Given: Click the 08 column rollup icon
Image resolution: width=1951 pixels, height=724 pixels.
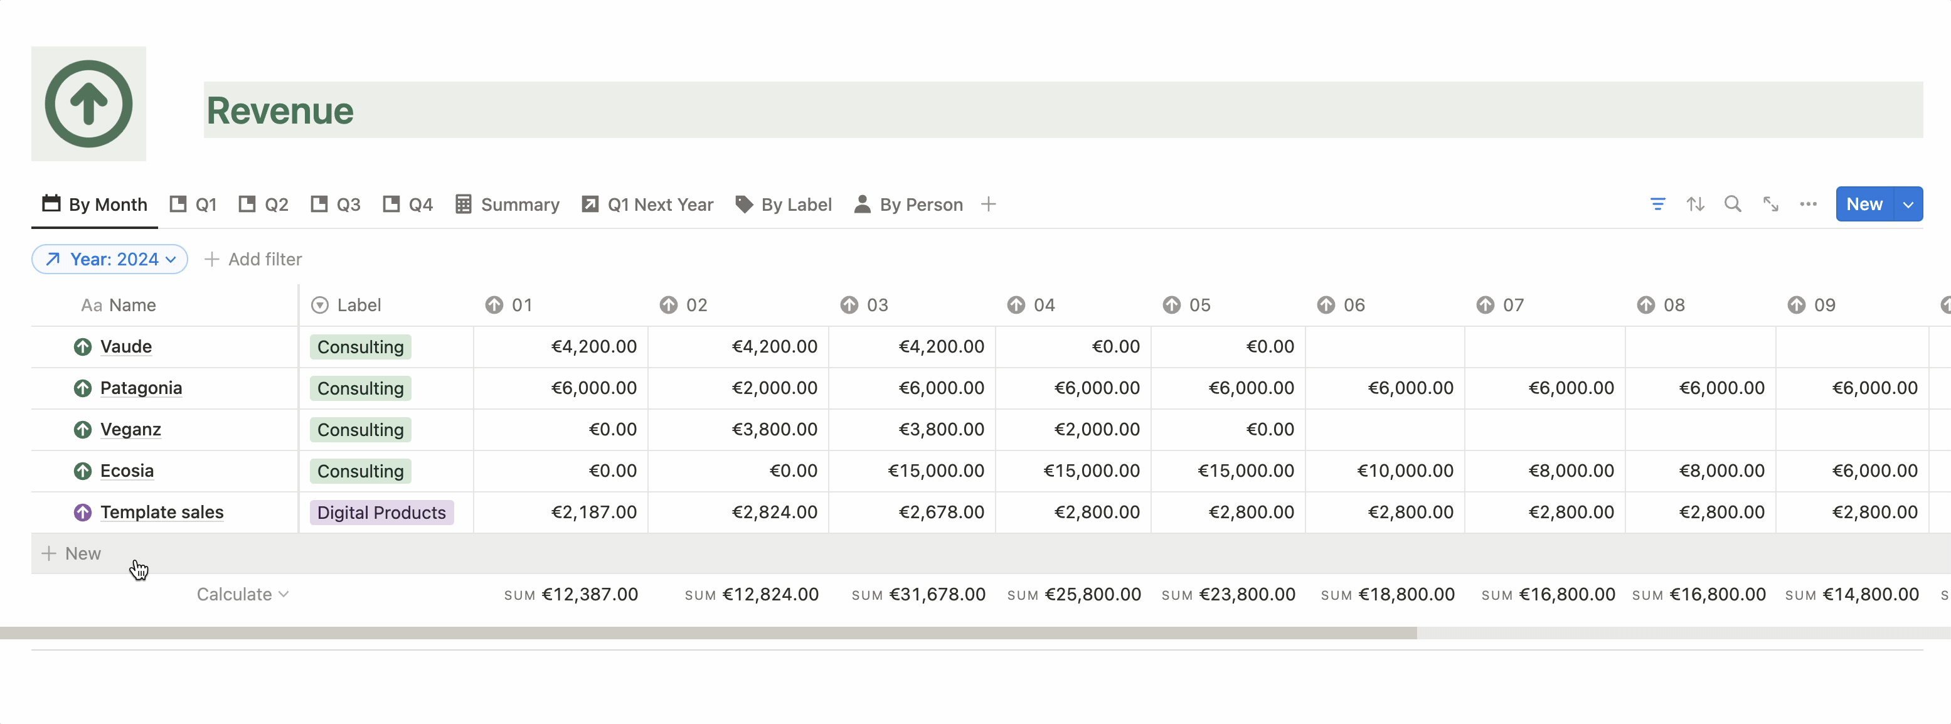Looking at the screenshot, I should click(x=1645, y=305).
